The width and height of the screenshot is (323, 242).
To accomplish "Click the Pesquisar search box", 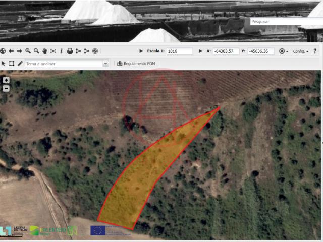I will (287, 21).
